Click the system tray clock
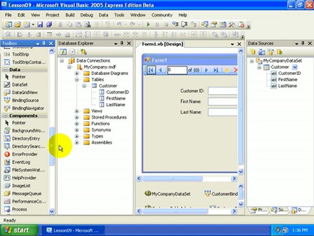 pos(300,230)
